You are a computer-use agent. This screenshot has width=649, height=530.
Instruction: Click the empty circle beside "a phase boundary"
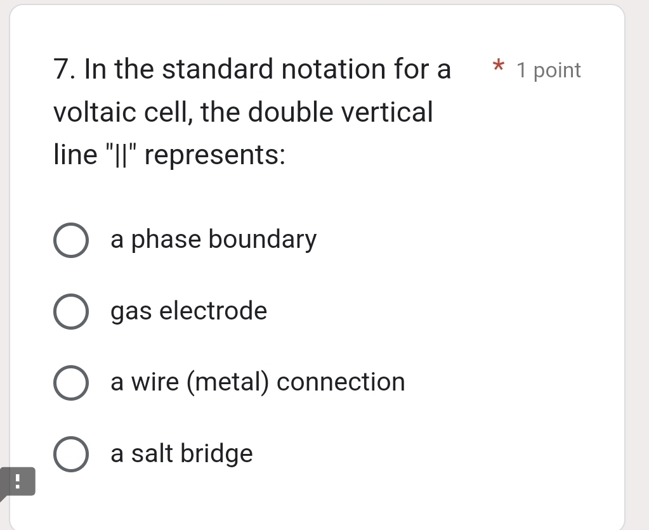click(x=70, y=240)
